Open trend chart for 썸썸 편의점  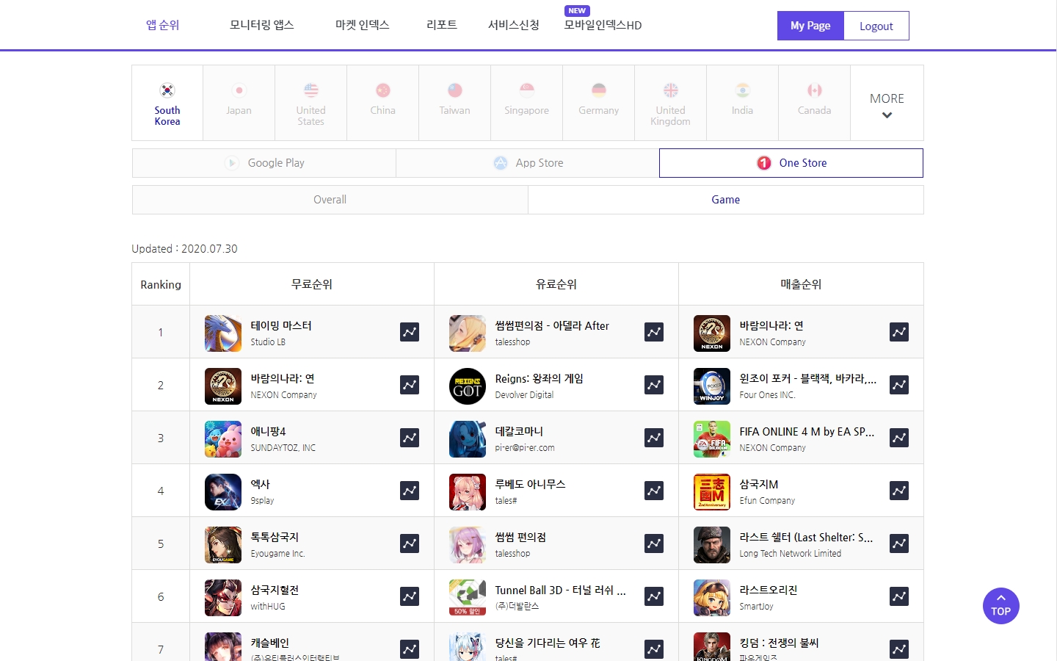click(654, 543)
